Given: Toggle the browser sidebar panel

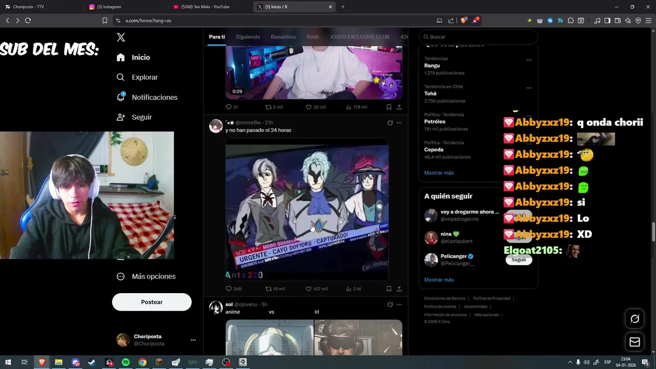Looking at the screenshot, I should (x=607, y=20).
